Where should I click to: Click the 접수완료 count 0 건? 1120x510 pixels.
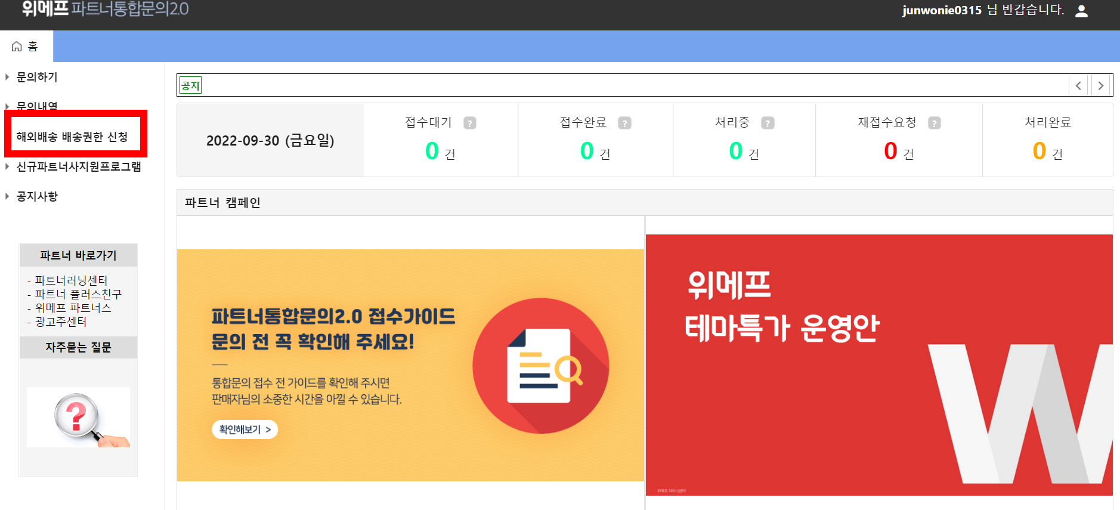point(595,152)
